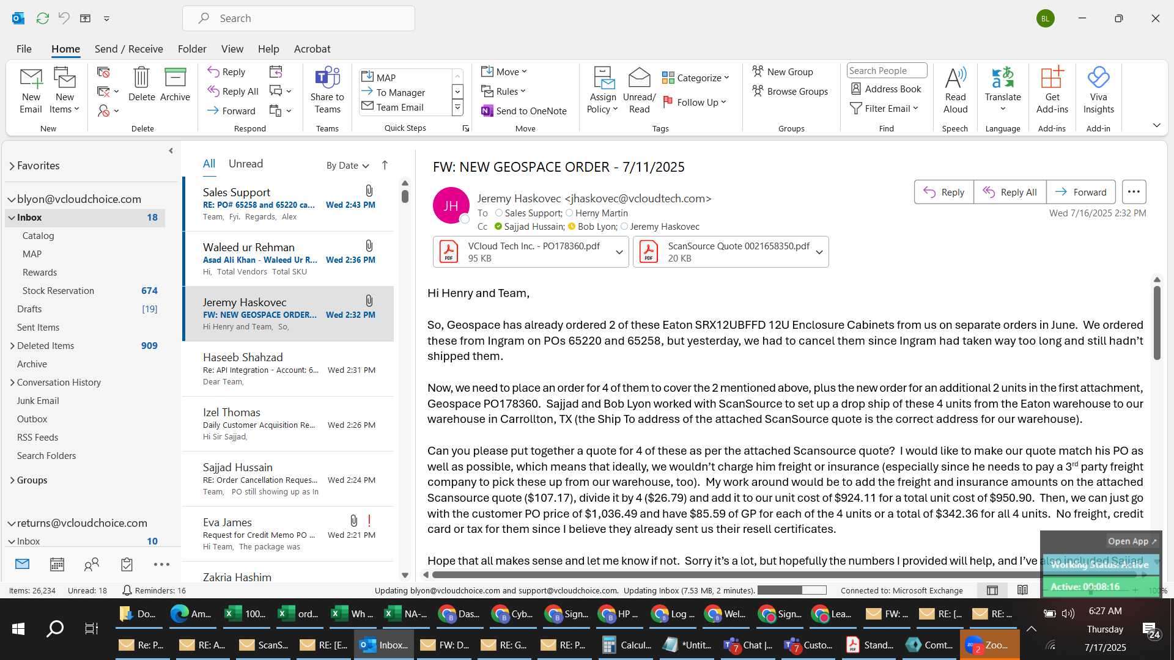Toggle sort order arrow in message list
Image resolution: width=1174 pixels, height=660 pixels.
pyautogui.click(x=385, y=165)
